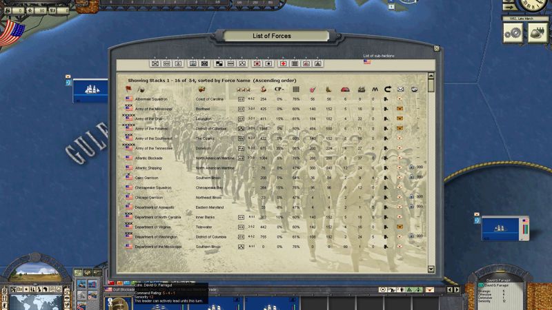The image size is (552, 310).
Task: Toggle the checkered black-and-white filter button
Action: coord(219,63)
